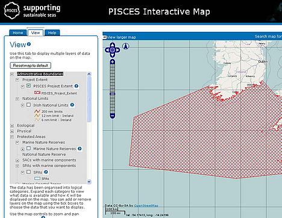Click the View larger map link
This screenshot has height=218, width=282.
tap(121, 37)
